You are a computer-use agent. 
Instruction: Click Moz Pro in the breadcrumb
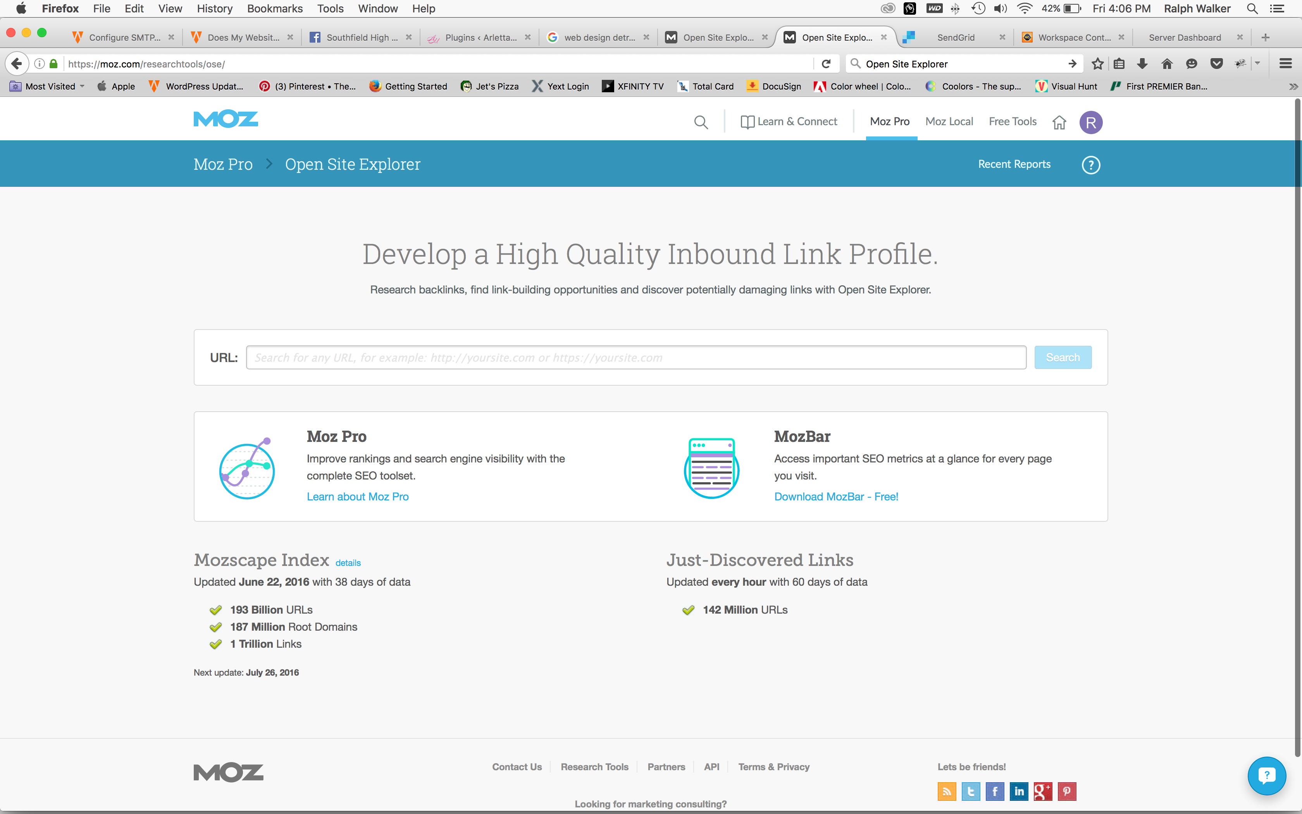[223, 164]
